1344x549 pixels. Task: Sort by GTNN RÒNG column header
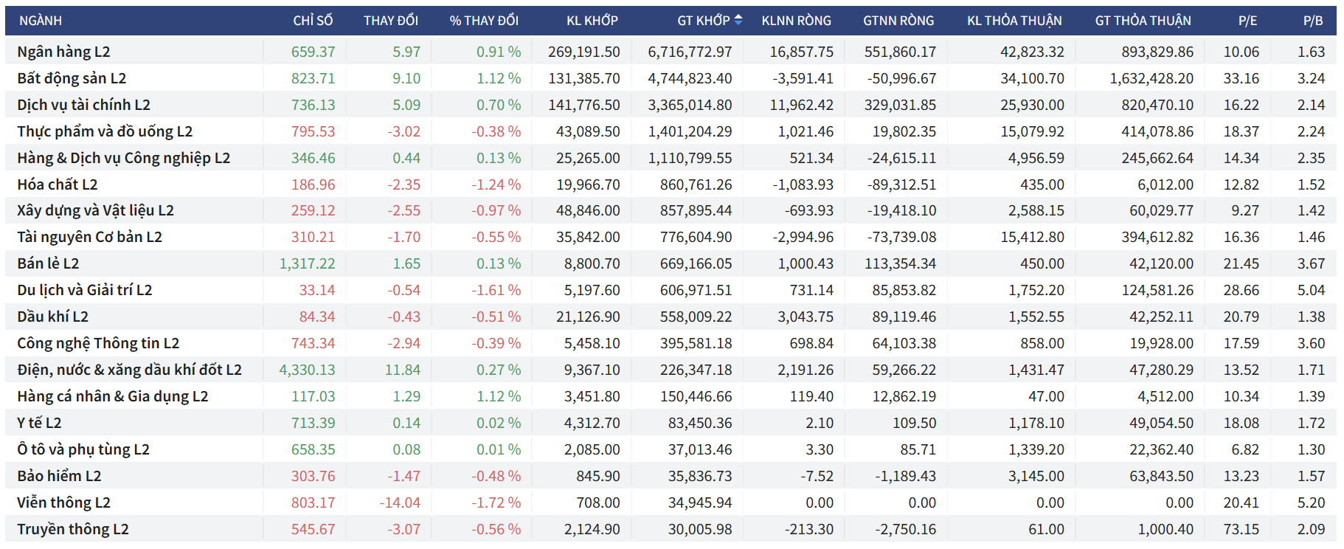click(x=898, y=21)
